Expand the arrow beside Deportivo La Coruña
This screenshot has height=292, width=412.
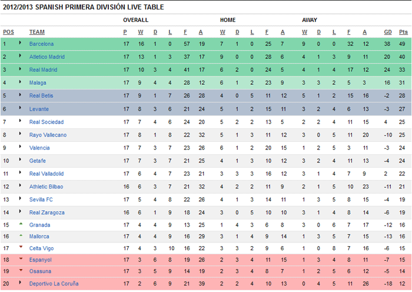pyautogui.click(x=20, y=283)
